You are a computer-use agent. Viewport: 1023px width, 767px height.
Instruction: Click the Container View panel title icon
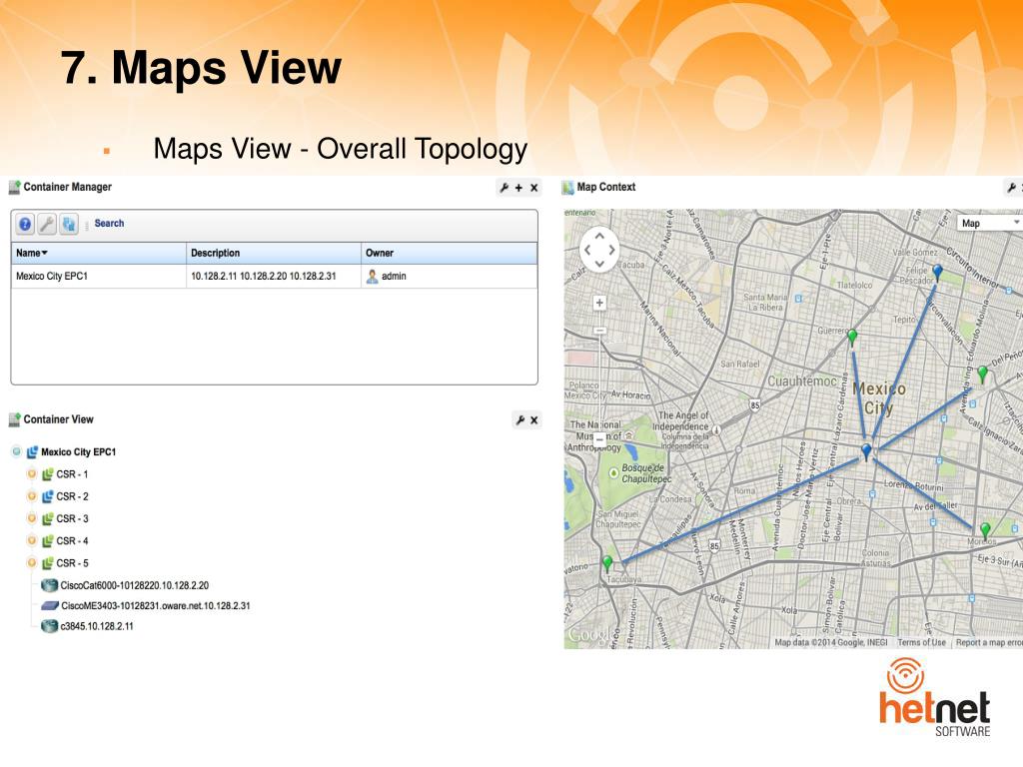point(14,420)
